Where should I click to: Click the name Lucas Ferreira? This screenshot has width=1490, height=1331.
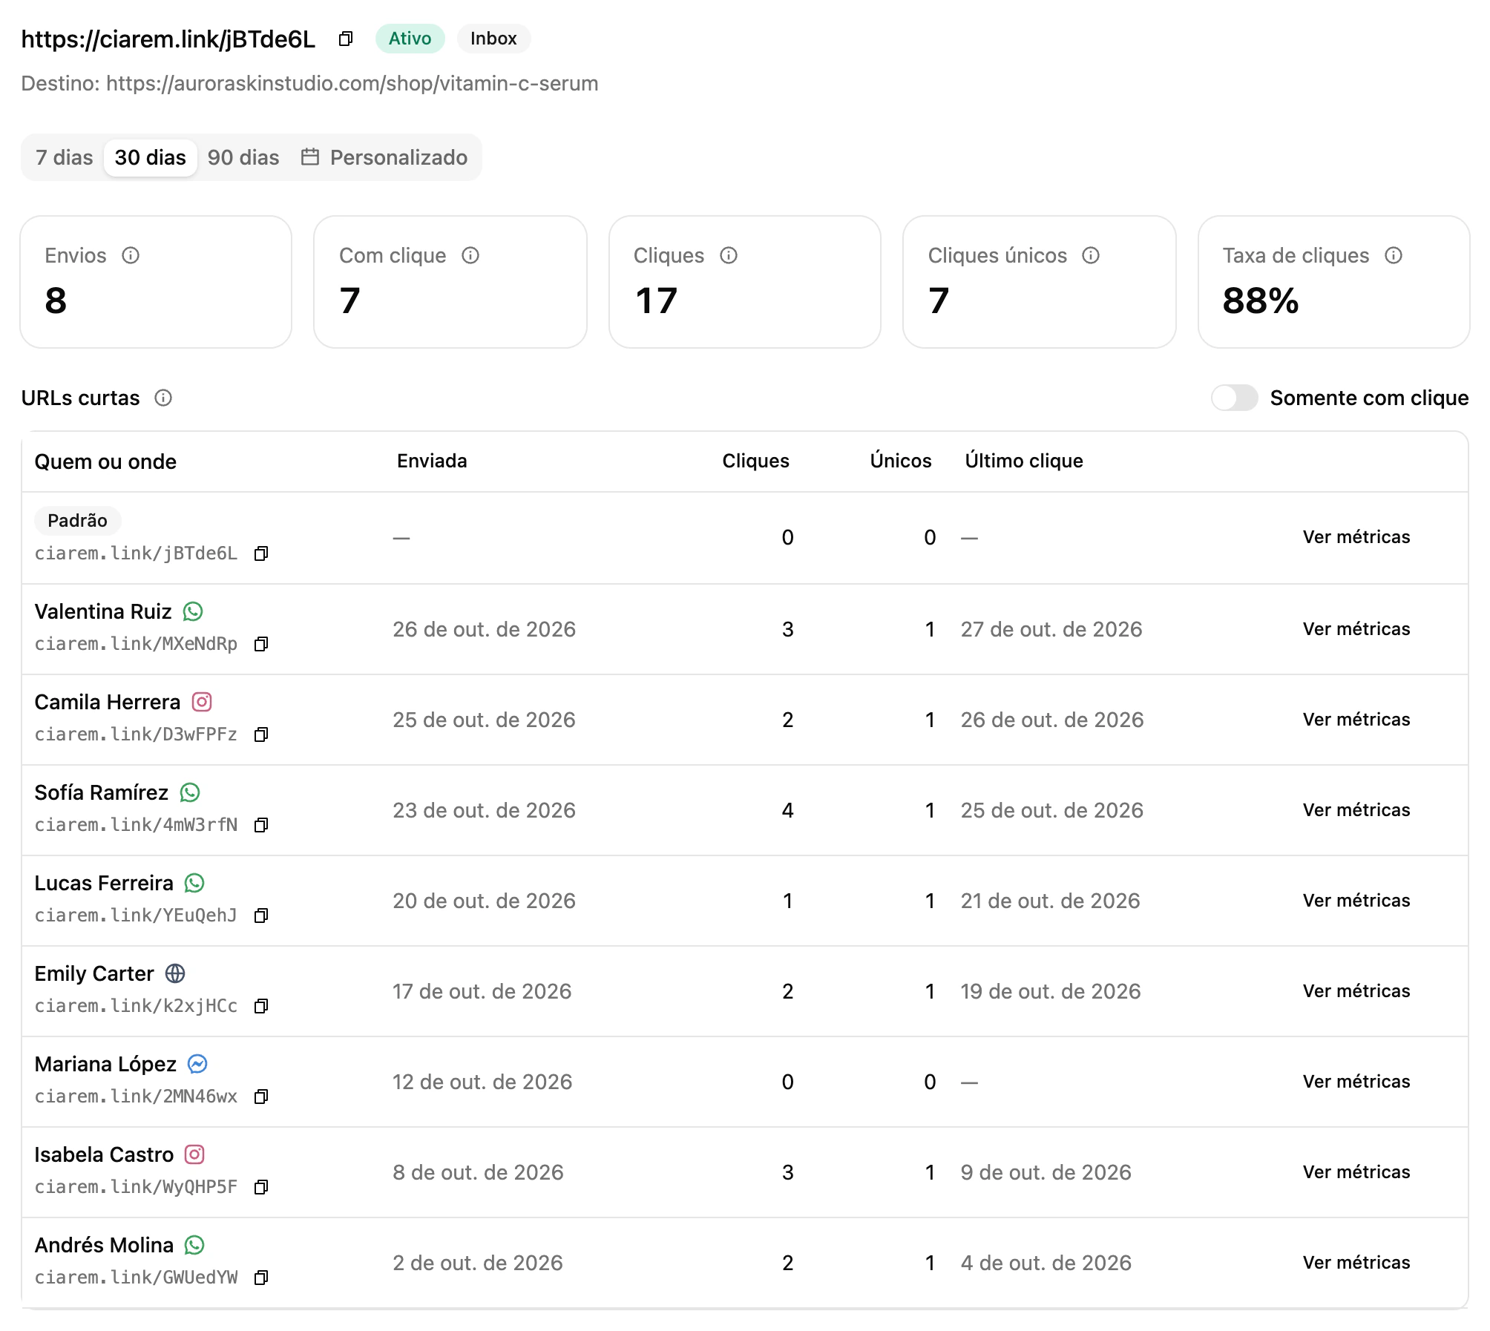pos(104,883)
